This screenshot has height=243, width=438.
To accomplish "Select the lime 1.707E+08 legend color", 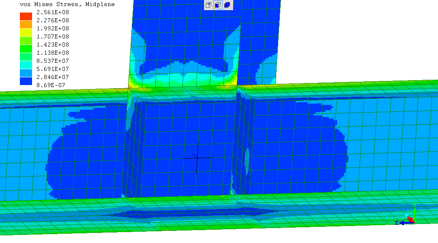I will point(26,40).
